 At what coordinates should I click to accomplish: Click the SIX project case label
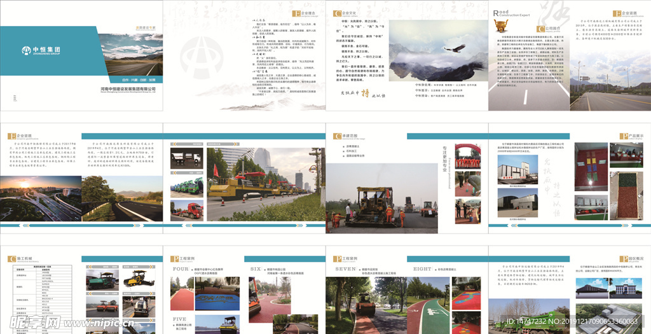pos(256,268)
